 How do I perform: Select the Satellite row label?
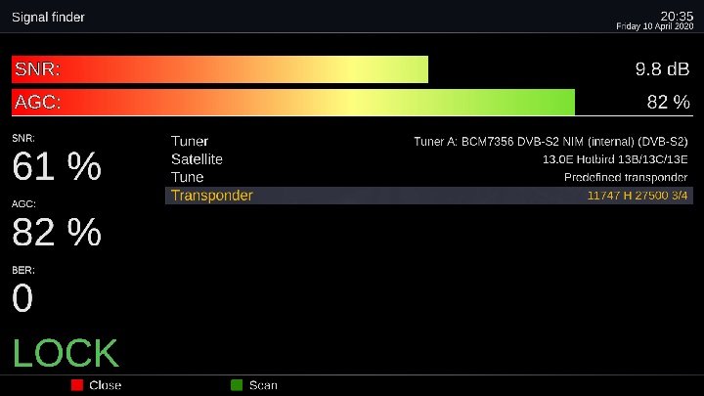[197, 159]
